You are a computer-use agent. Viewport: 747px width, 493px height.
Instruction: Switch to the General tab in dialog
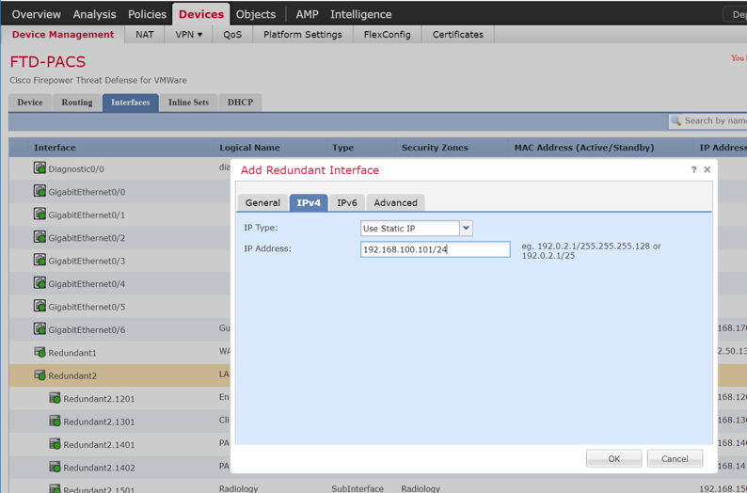pyautogui.click(x=262, y=202)
